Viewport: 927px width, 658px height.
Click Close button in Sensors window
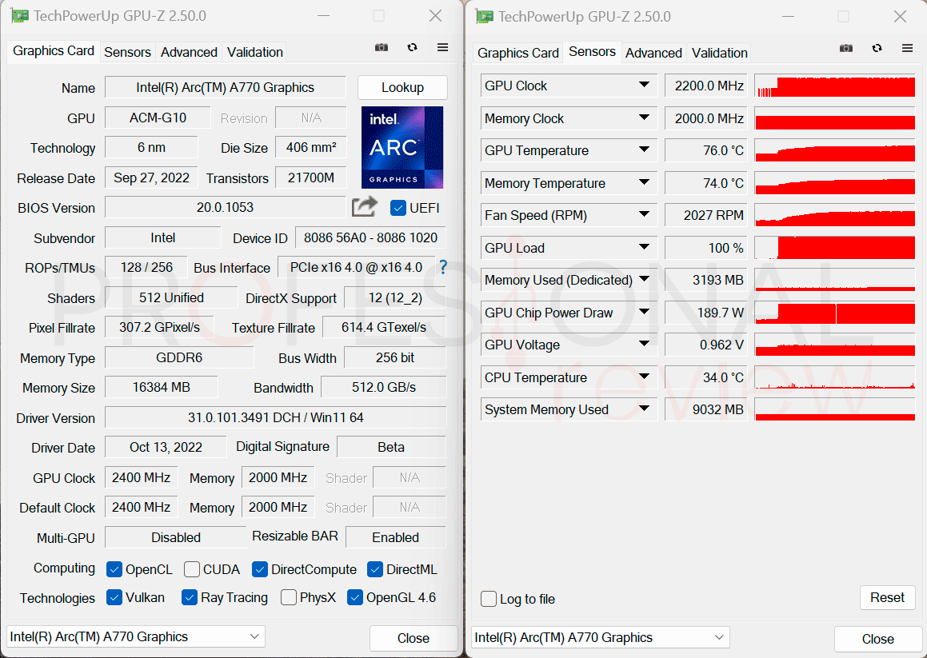[x=878, y=639]
